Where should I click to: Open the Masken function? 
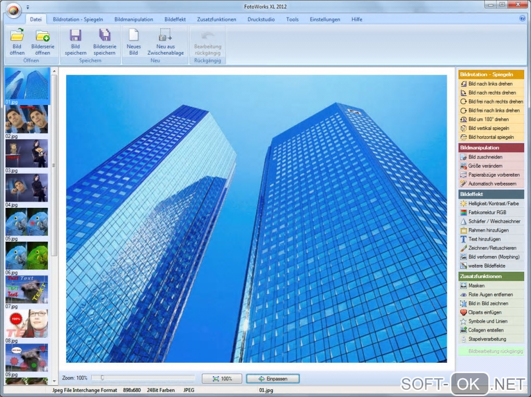click(491, 286)
